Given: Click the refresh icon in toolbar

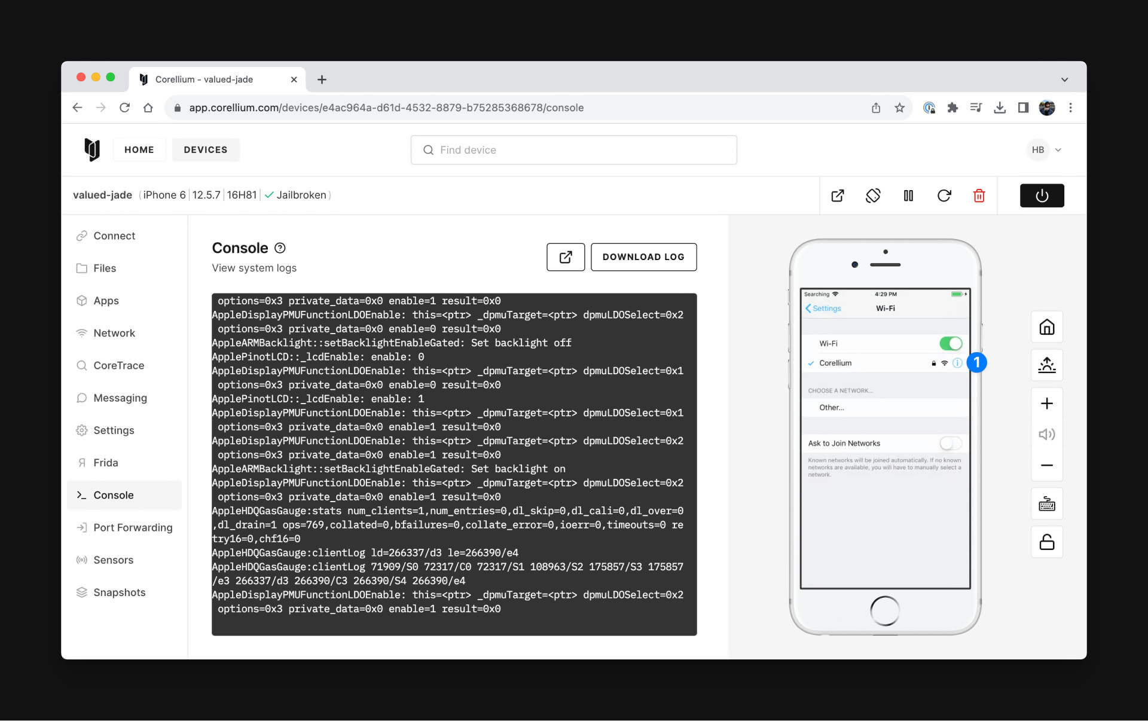Looking at the screenshot, I should (945, 195).
